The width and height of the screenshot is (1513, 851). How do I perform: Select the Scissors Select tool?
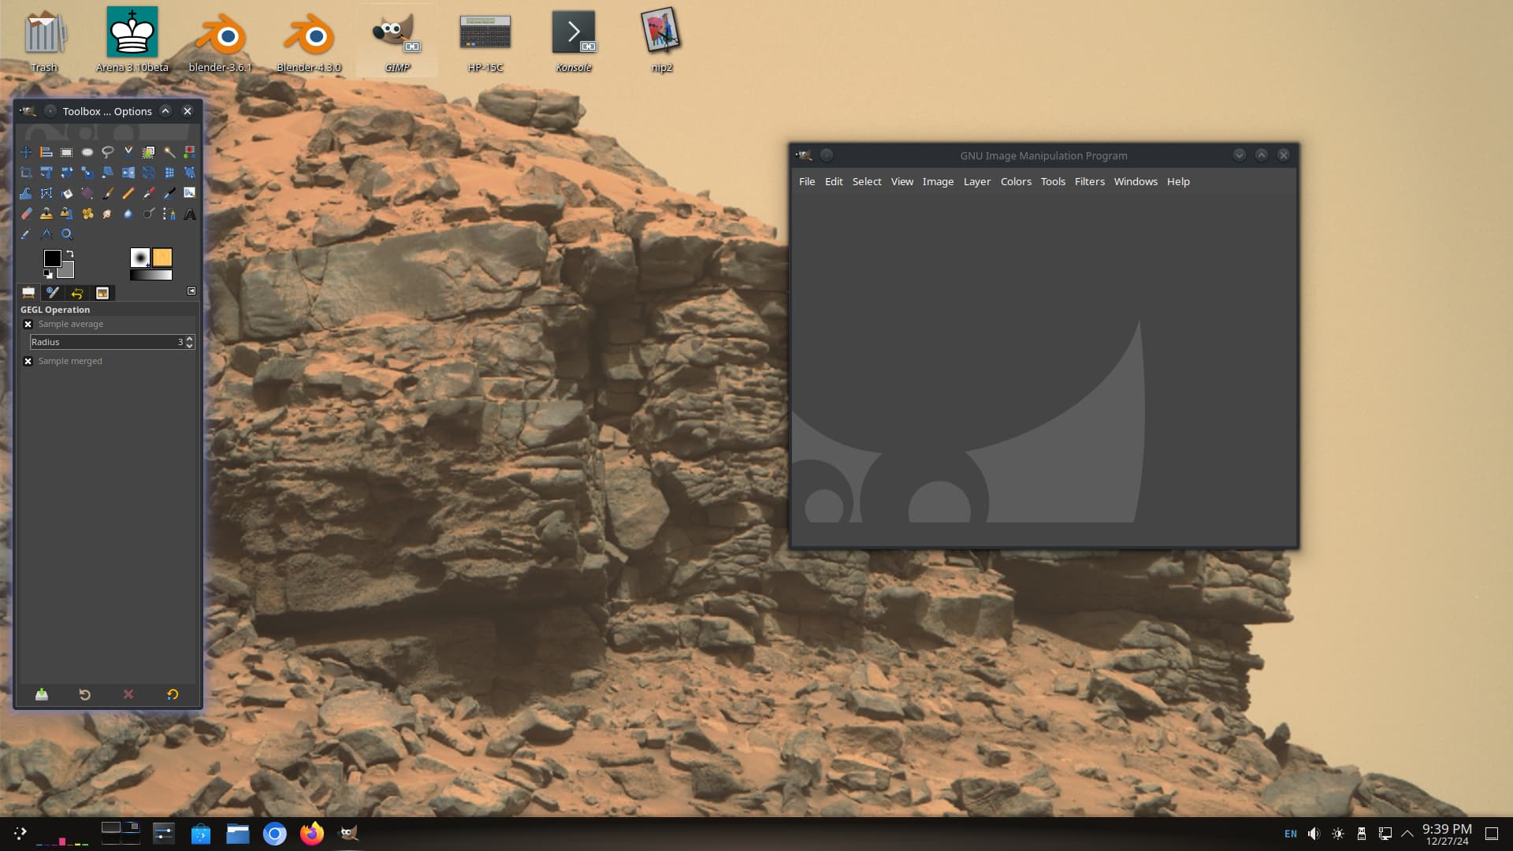click(x=128, y=152)
